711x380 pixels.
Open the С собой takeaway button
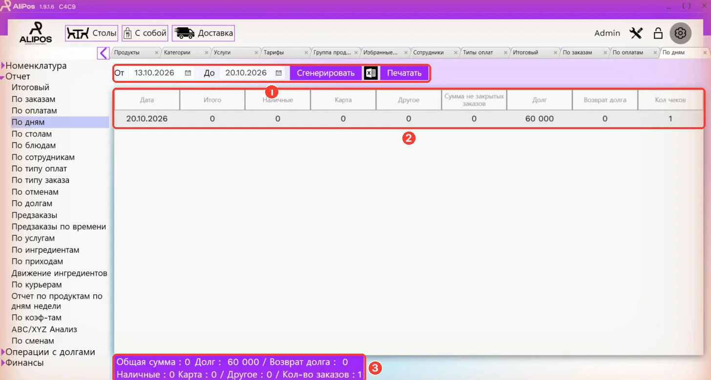pyautogui.click(x=145, y=33)
